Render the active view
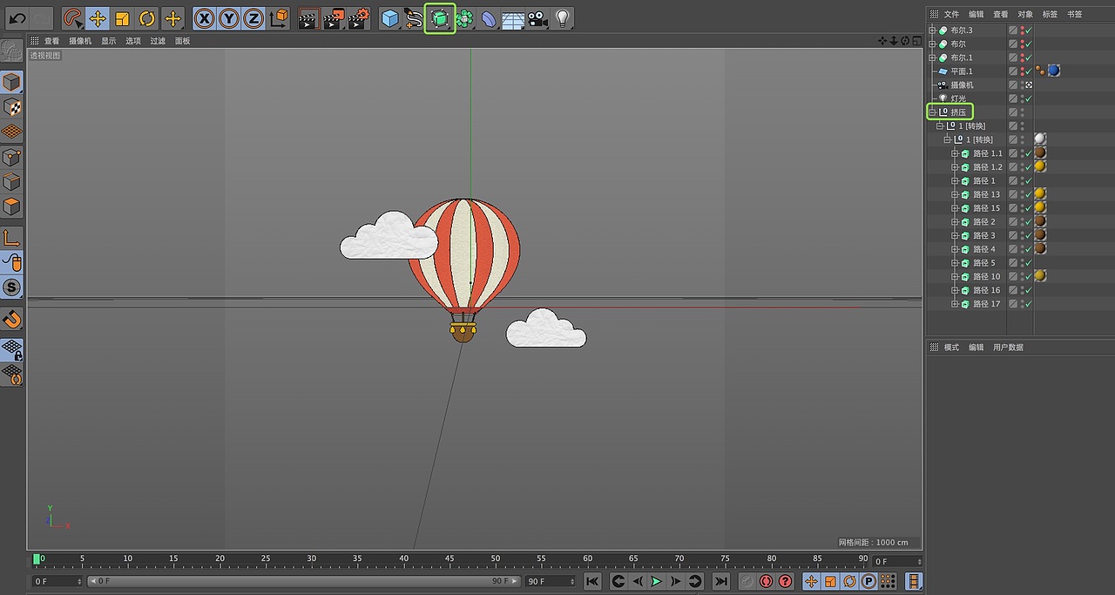The image size is (1115, 595). click(308, 18)
